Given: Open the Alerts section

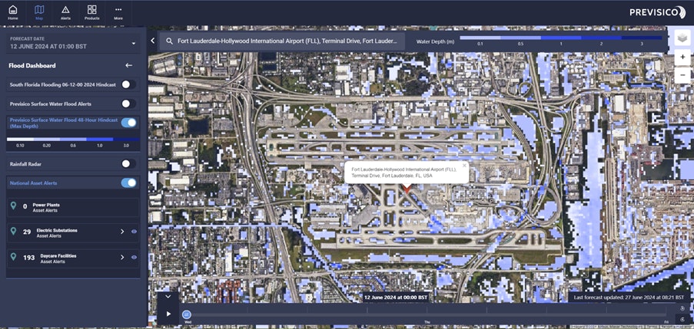Looking at the screenshot, I should click(65, 12).
